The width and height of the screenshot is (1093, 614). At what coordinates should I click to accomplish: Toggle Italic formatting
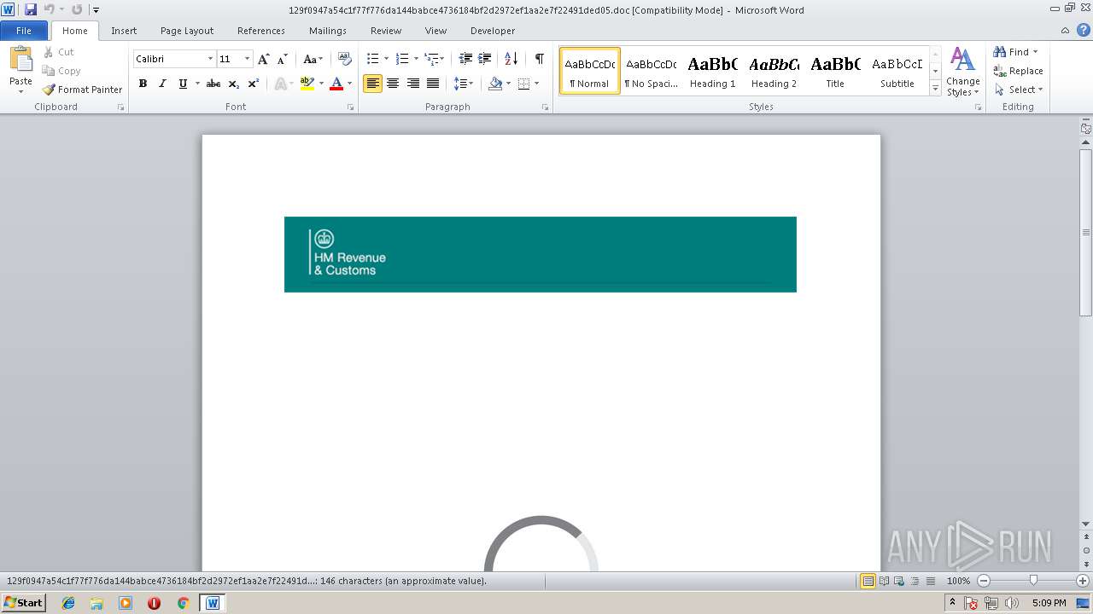coord(162,84)
